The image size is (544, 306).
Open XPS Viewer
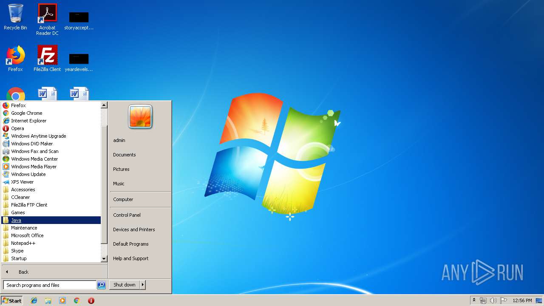pos(51,182)
